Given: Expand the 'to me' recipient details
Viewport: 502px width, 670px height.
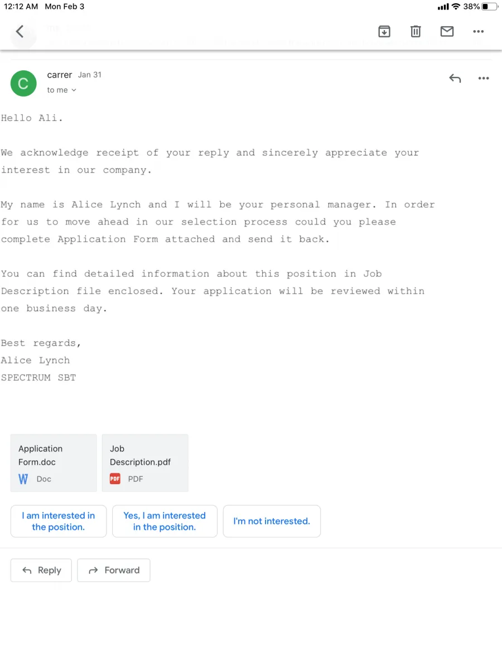Looking at the screenshot, I should coord(61,90).
